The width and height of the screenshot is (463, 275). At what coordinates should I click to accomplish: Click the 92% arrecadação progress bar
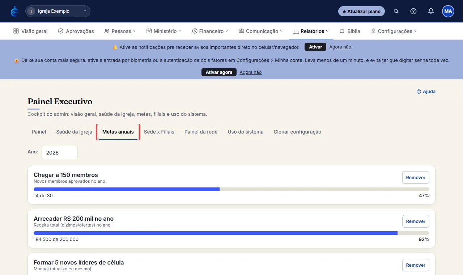[x=231, y=233]
